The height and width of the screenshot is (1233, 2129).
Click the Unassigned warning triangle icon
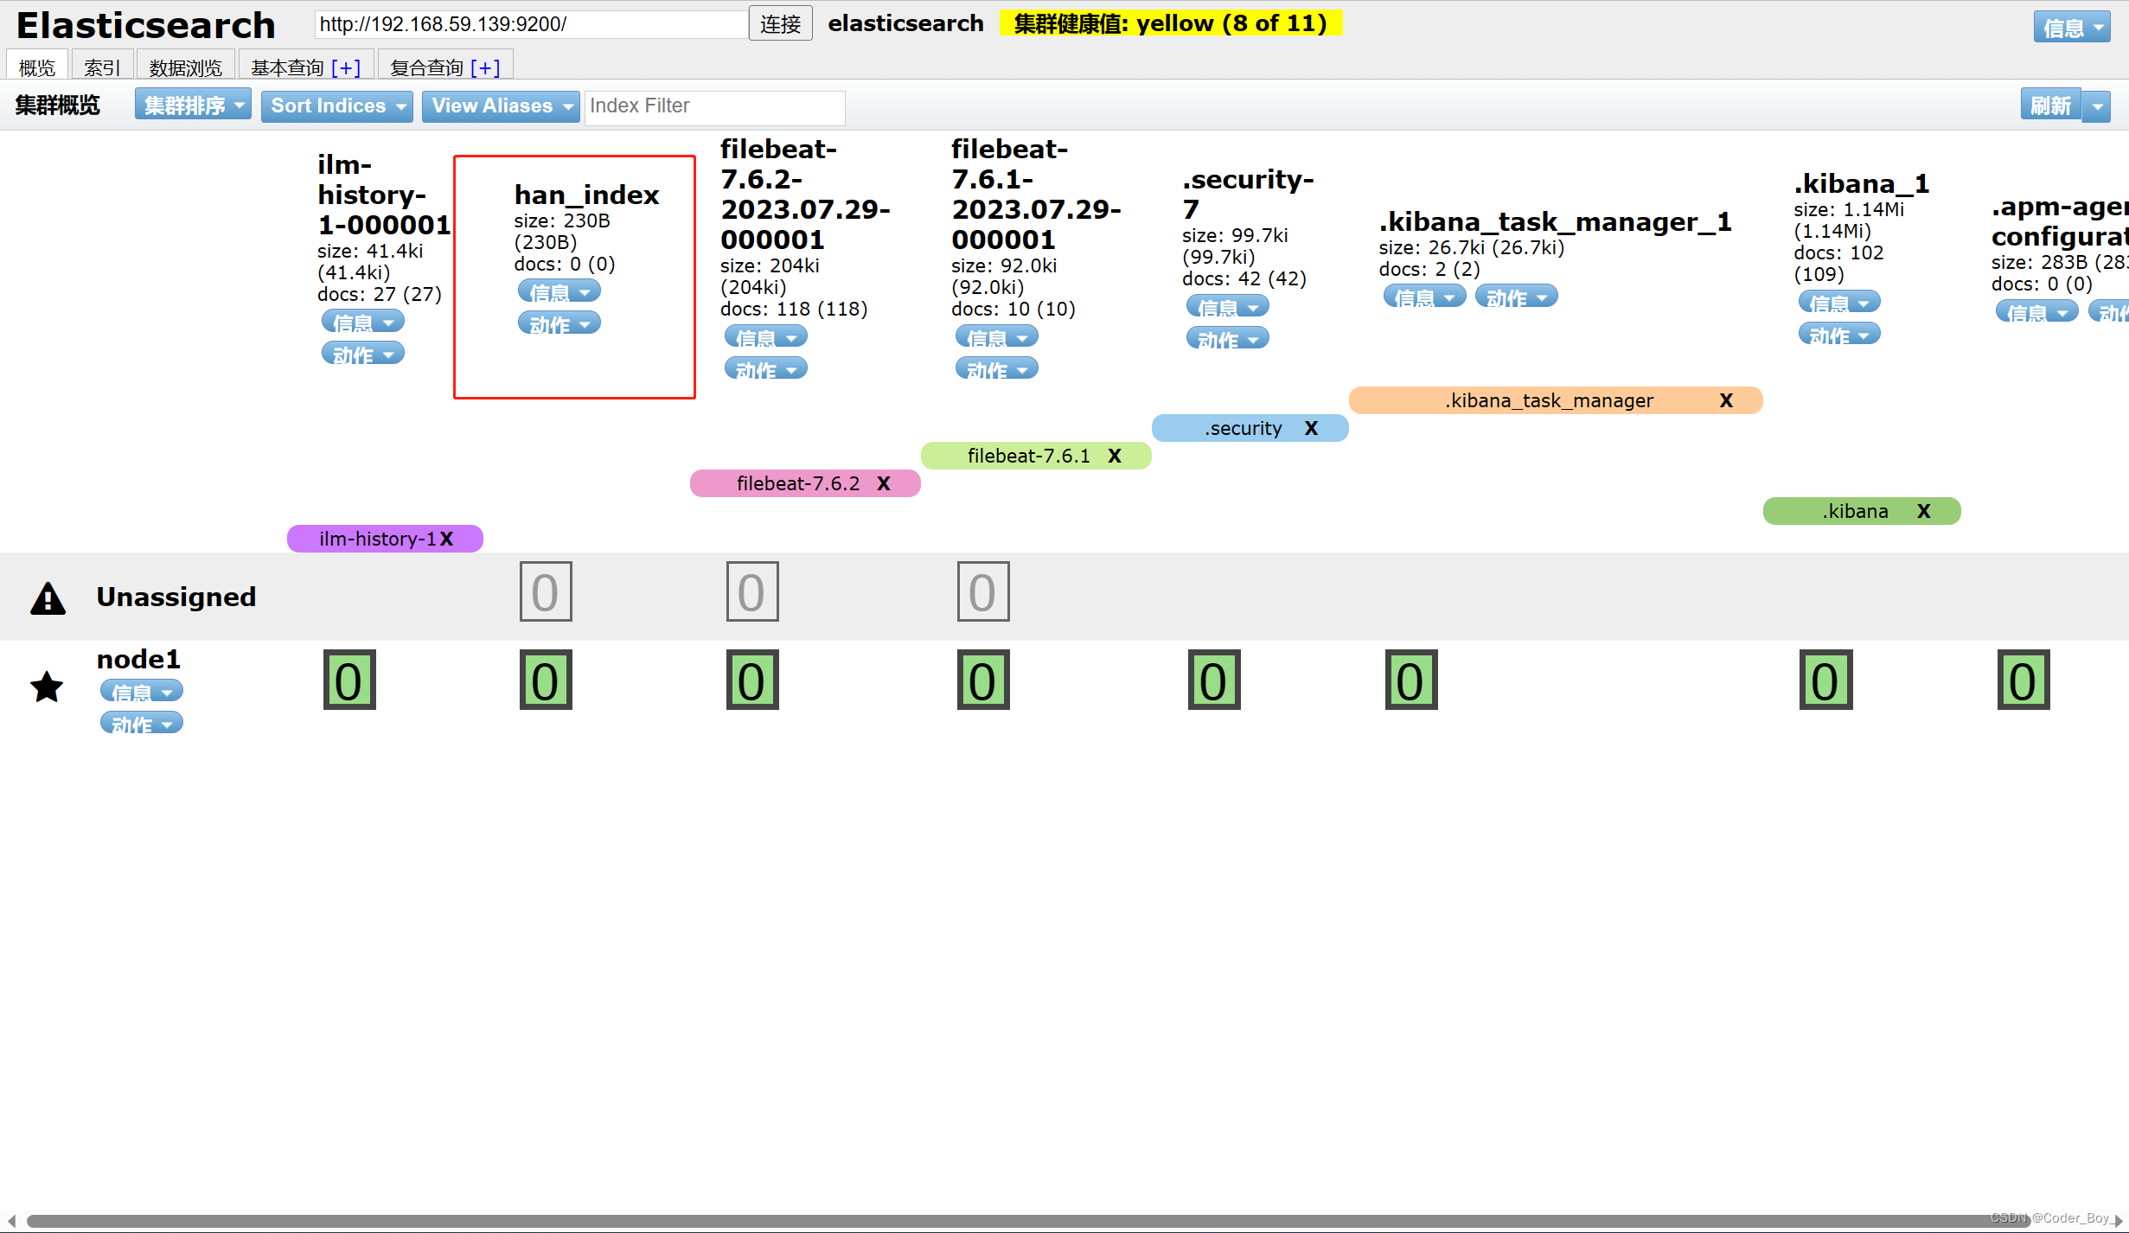click(48, 597)
